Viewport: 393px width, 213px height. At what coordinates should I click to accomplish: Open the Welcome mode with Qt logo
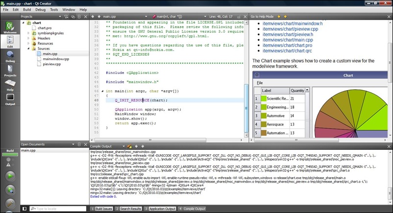(10, 27)
